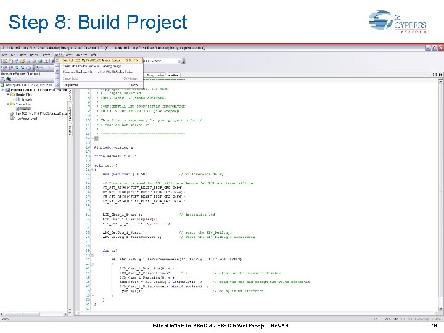Open the Edit menu

click(x=13, y=54)
